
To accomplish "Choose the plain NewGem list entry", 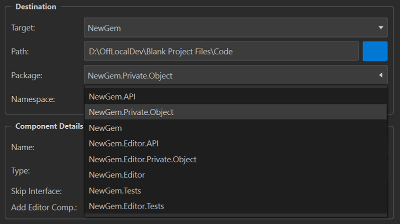I will coord(235,128).
